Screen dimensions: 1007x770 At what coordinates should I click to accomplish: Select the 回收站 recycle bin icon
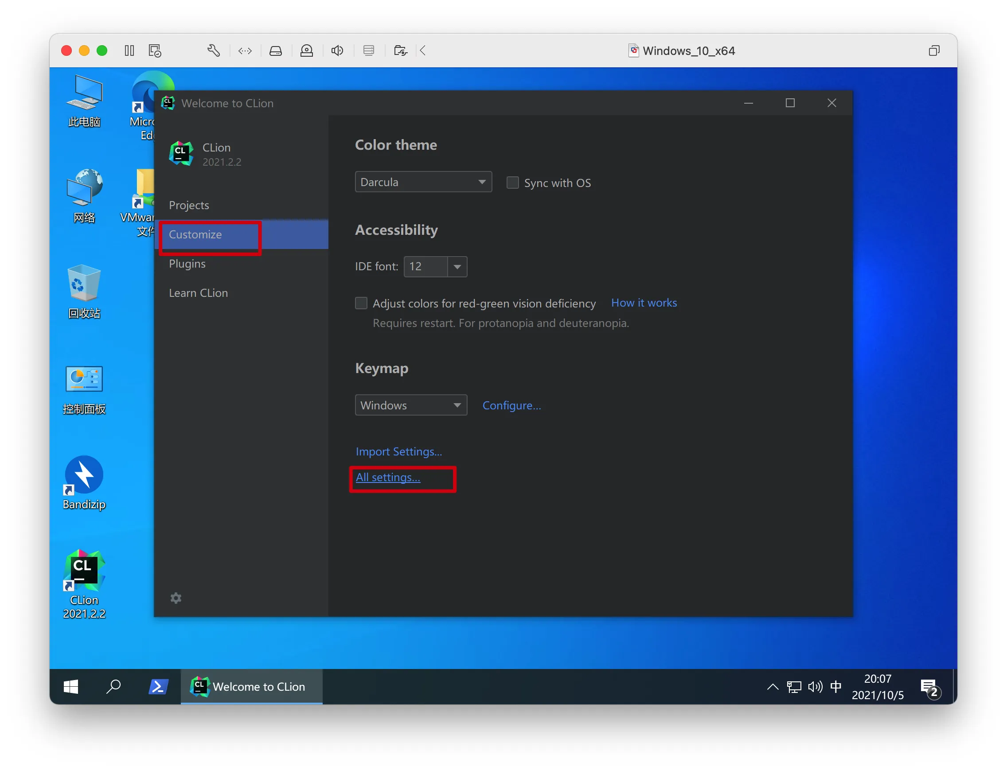tap(84, 292)
